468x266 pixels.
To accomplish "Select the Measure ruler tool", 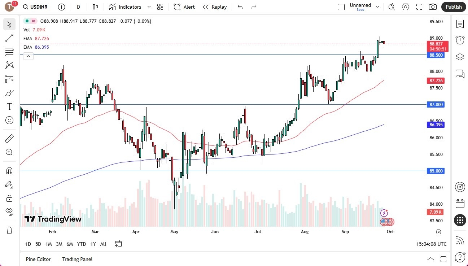I will [x=9, y=138].
